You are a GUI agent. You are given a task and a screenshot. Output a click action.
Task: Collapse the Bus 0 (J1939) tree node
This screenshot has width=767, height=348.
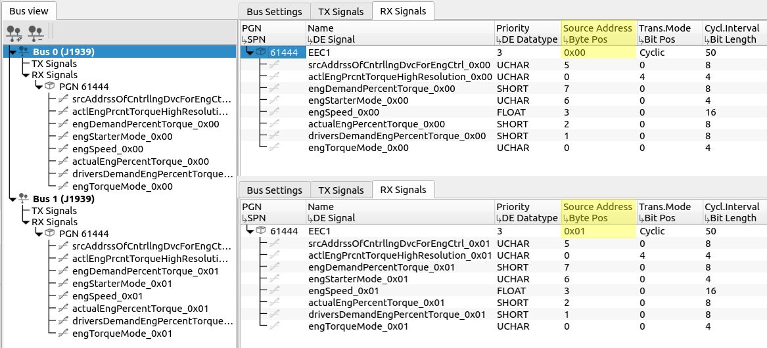pyautogui.click(x=12, y=52)
